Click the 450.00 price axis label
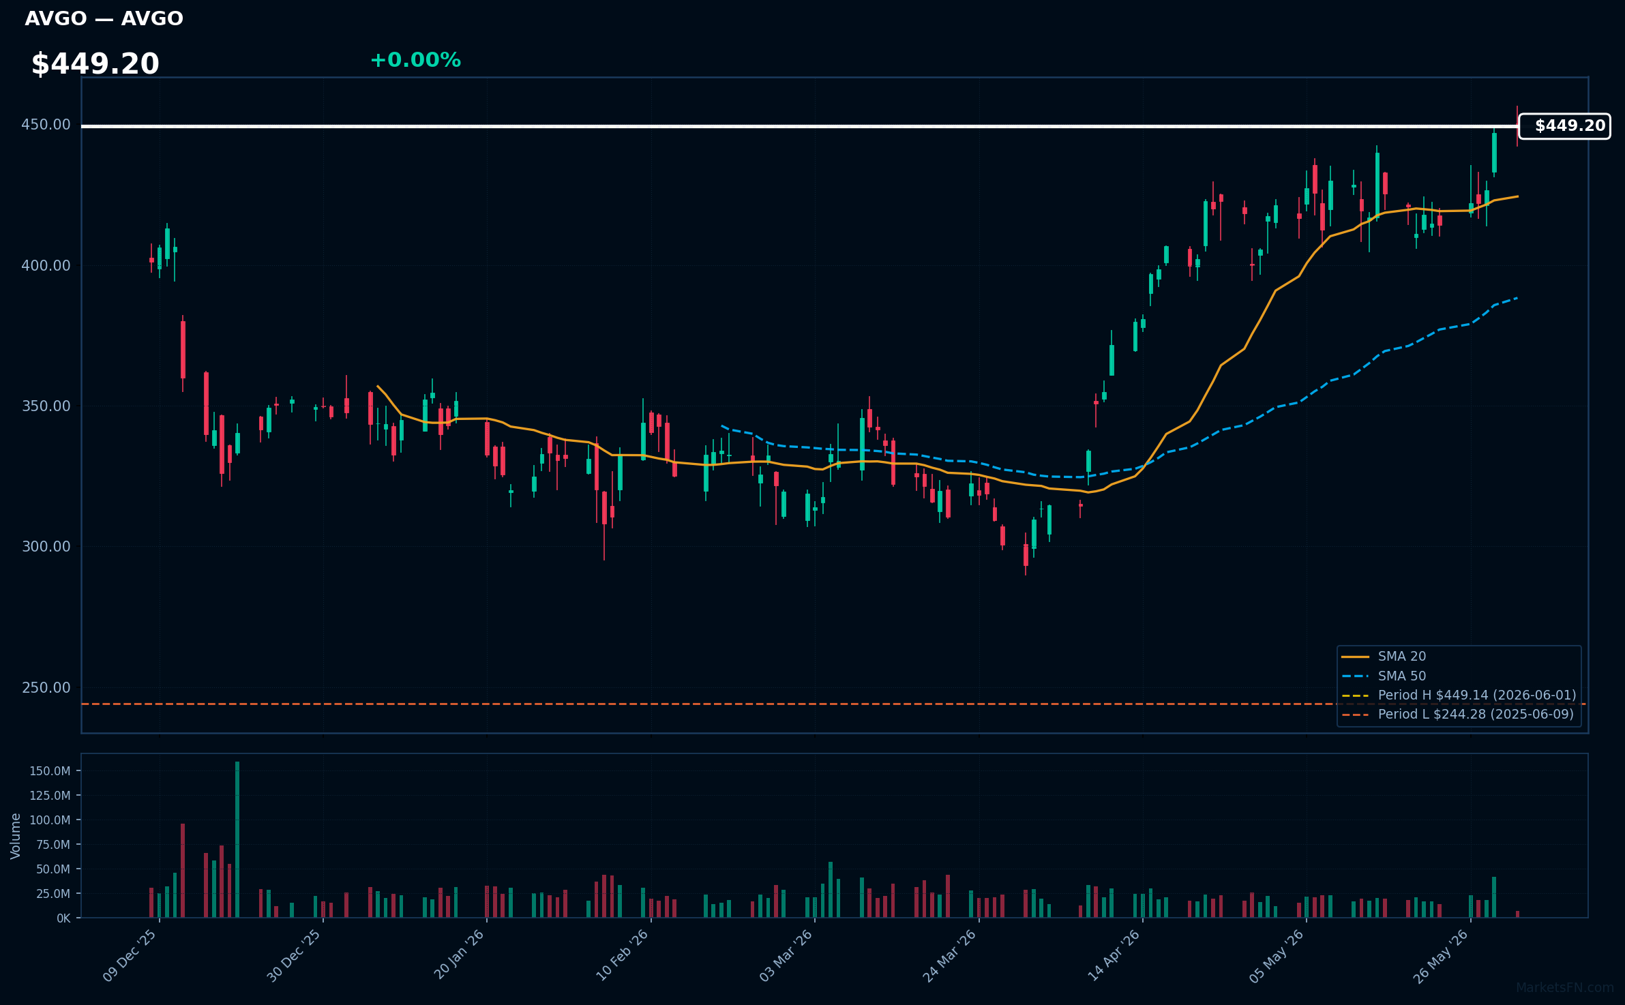 tap(46, 125)
